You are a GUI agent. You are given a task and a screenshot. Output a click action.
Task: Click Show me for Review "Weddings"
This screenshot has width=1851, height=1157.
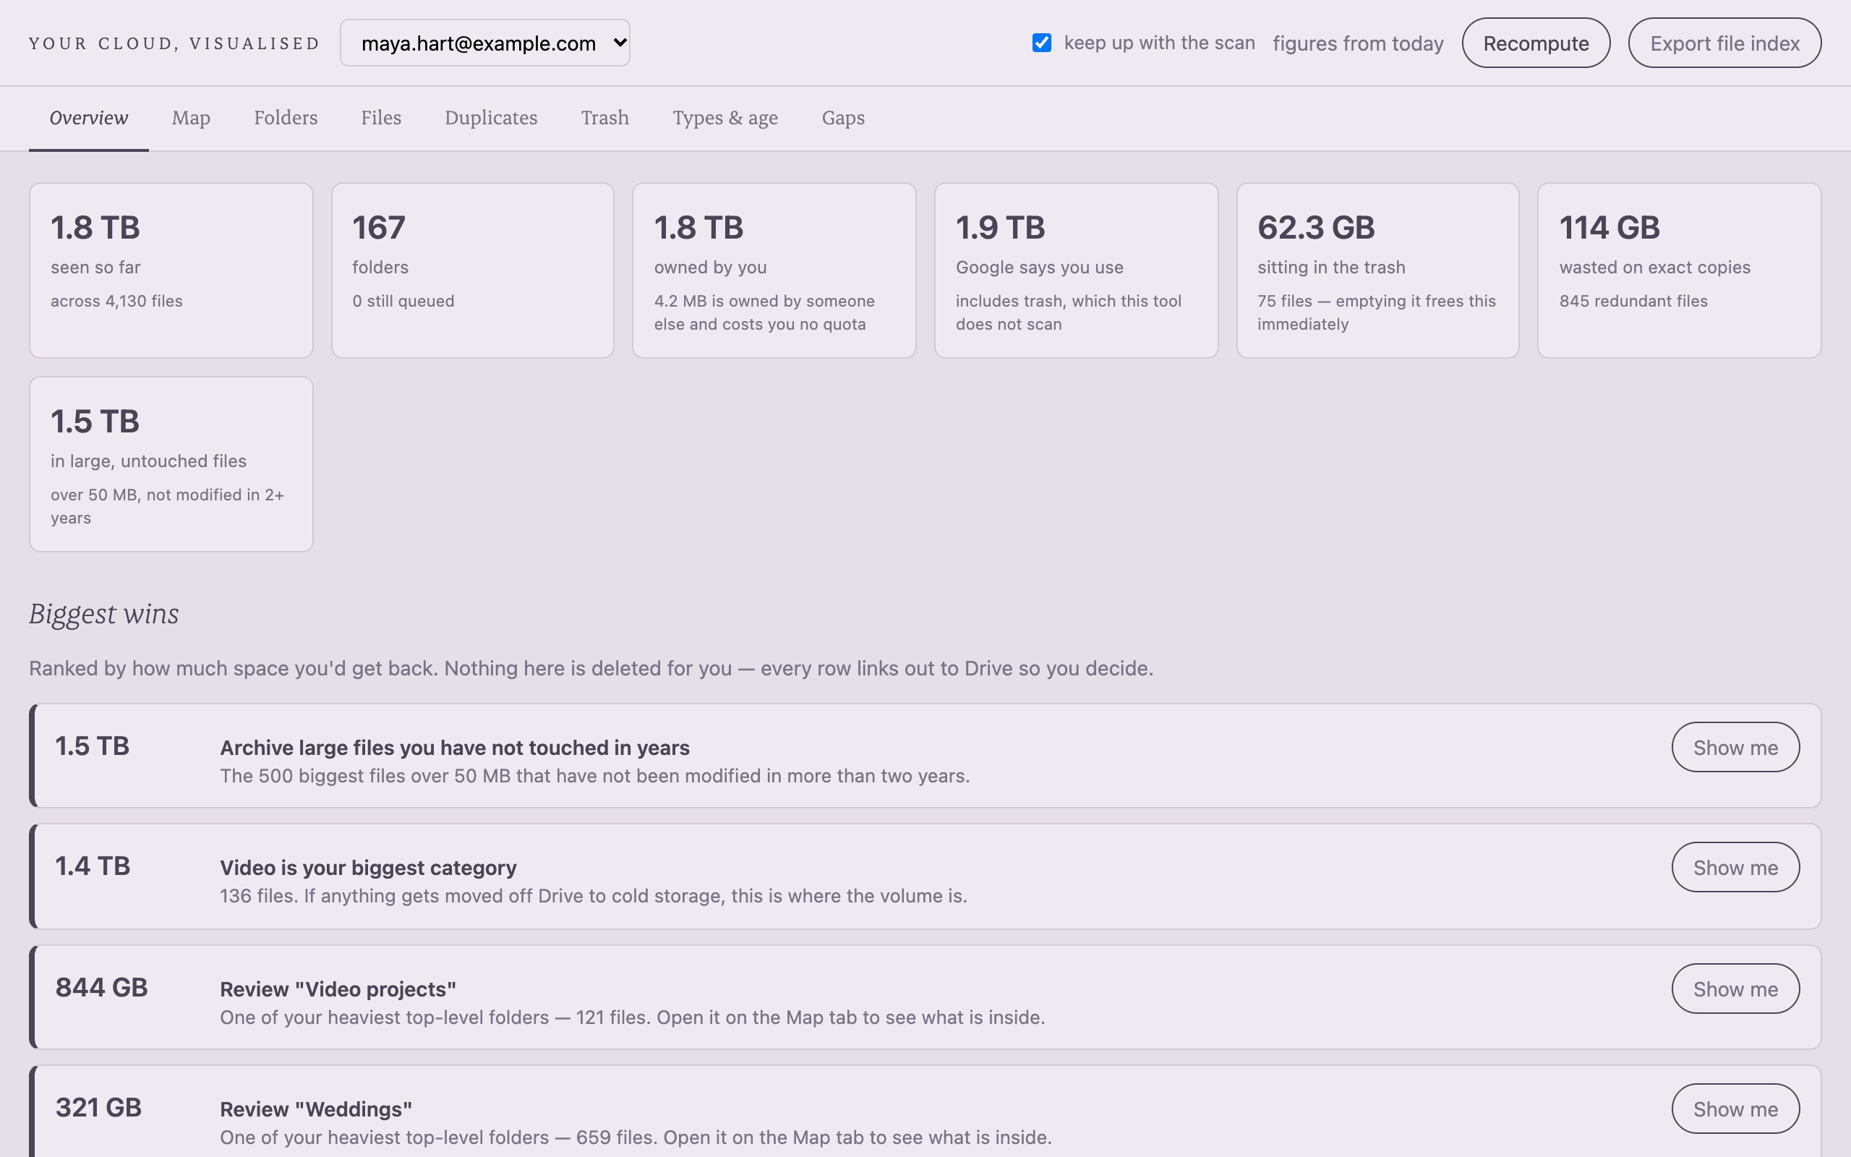click(1735, 1109)
